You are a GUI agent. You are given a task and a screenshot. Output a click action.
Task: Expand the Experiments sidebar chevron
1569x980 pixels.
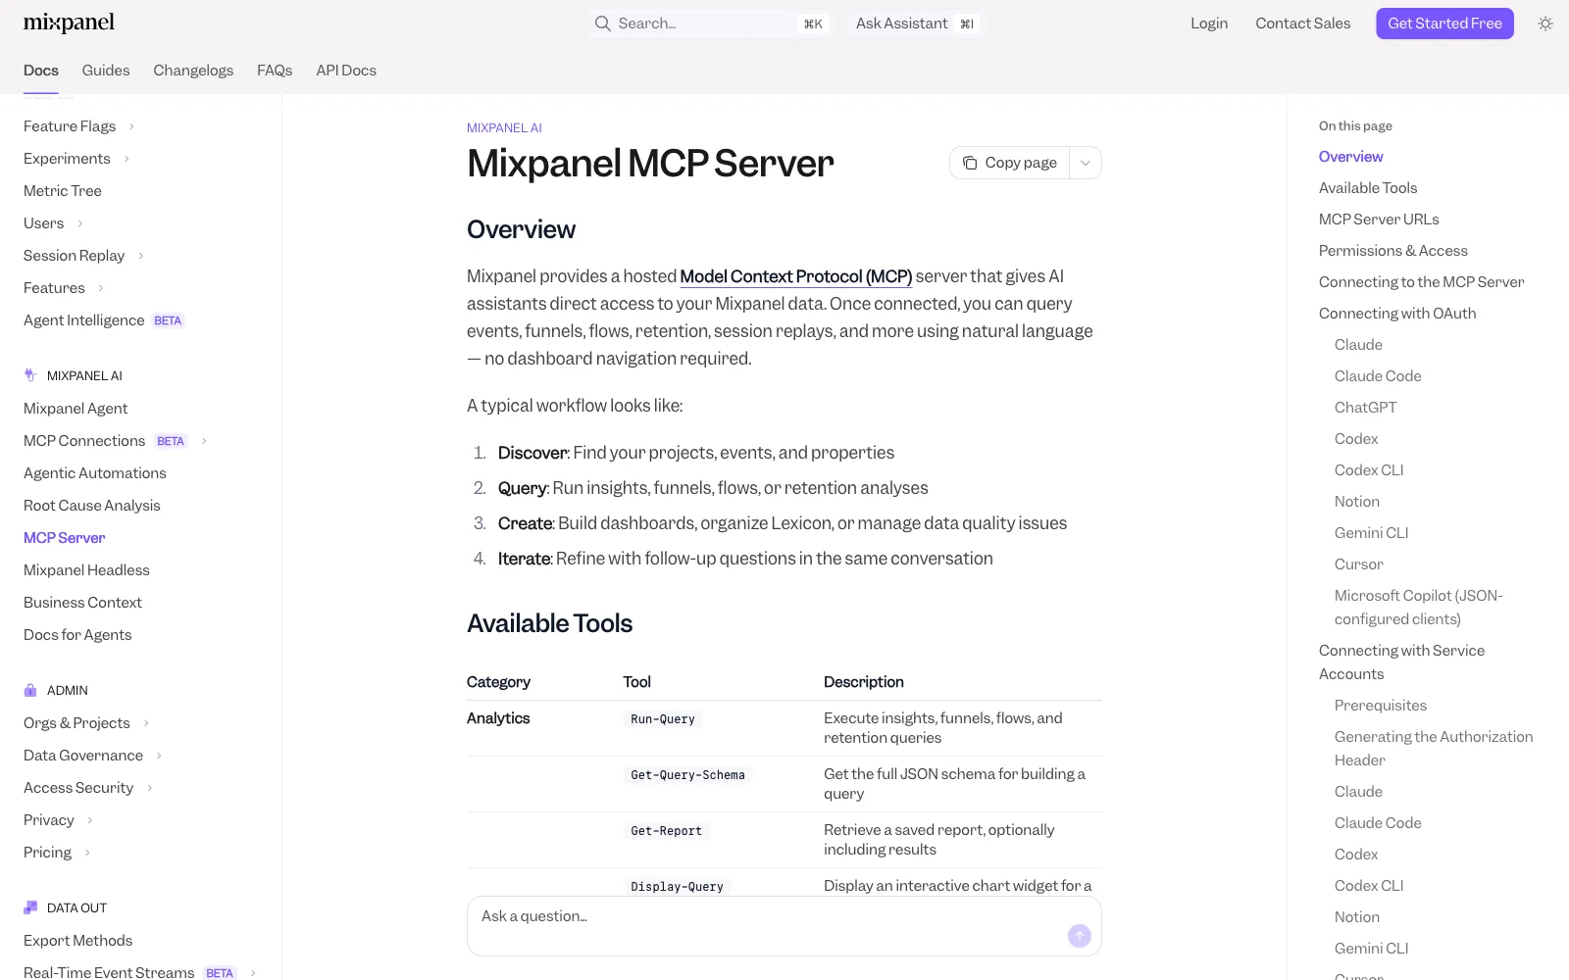pyautogui.click(x=127, y=159)
